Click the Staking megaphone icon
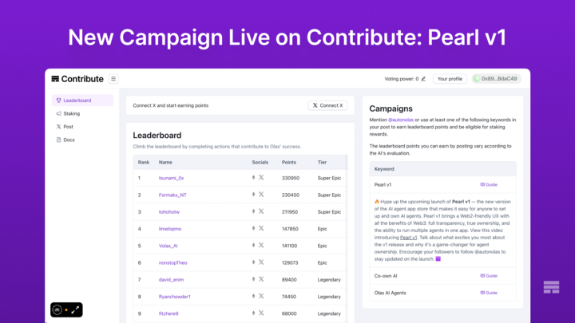Viewport: 575px width, 323px height. pyautogui.click(x=58, y=113)
